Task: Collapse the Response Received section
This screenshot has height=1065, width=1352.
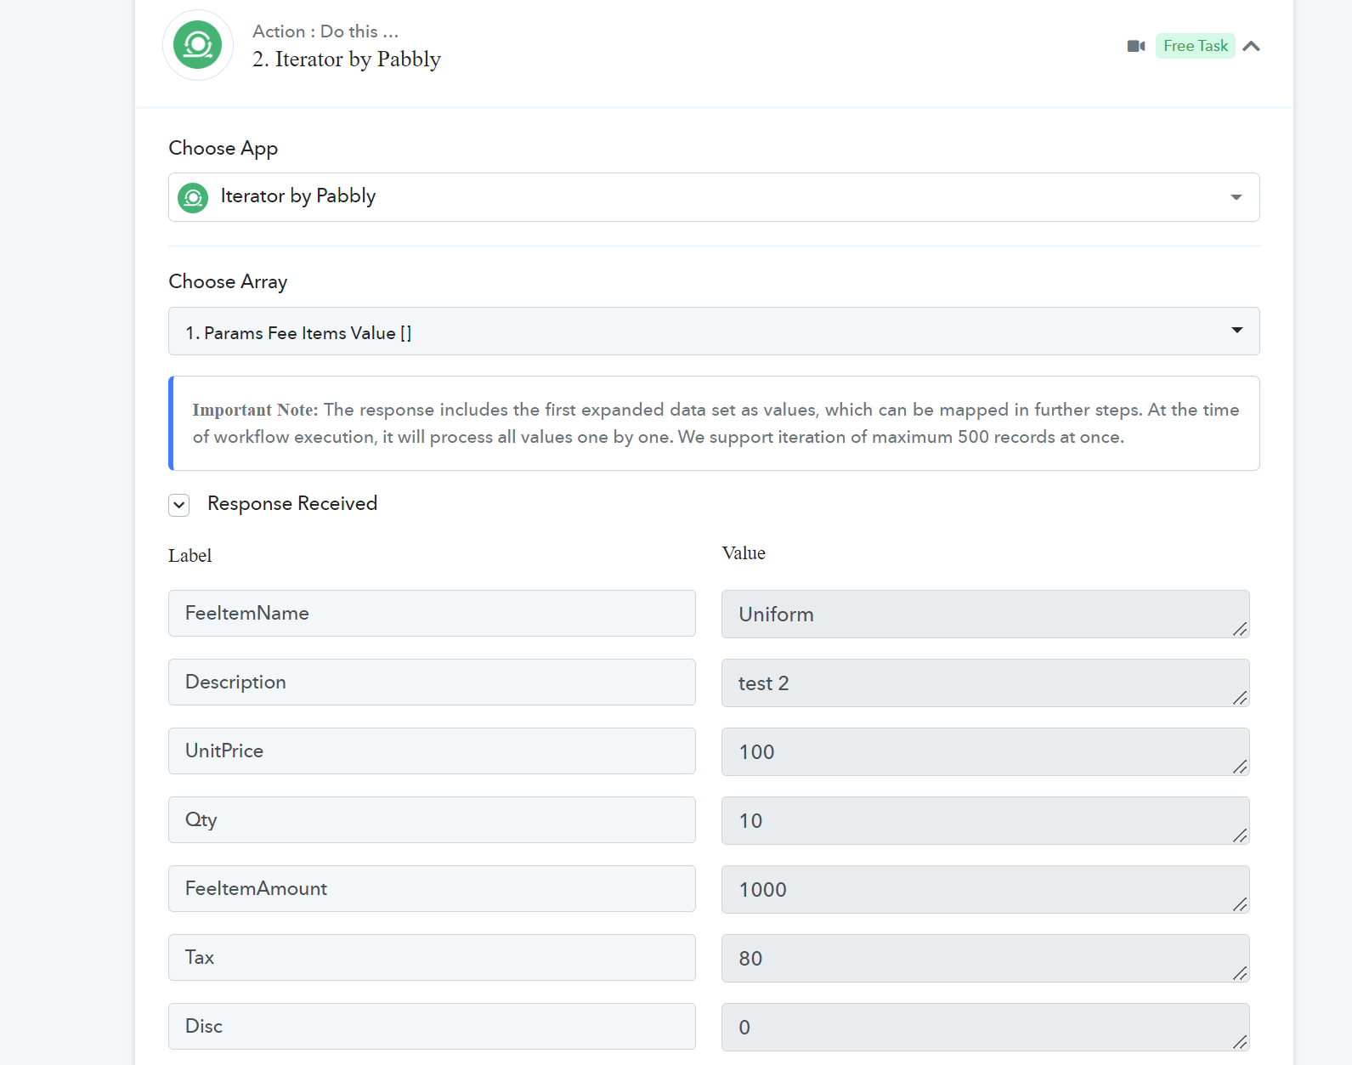Action: point(179,505)
